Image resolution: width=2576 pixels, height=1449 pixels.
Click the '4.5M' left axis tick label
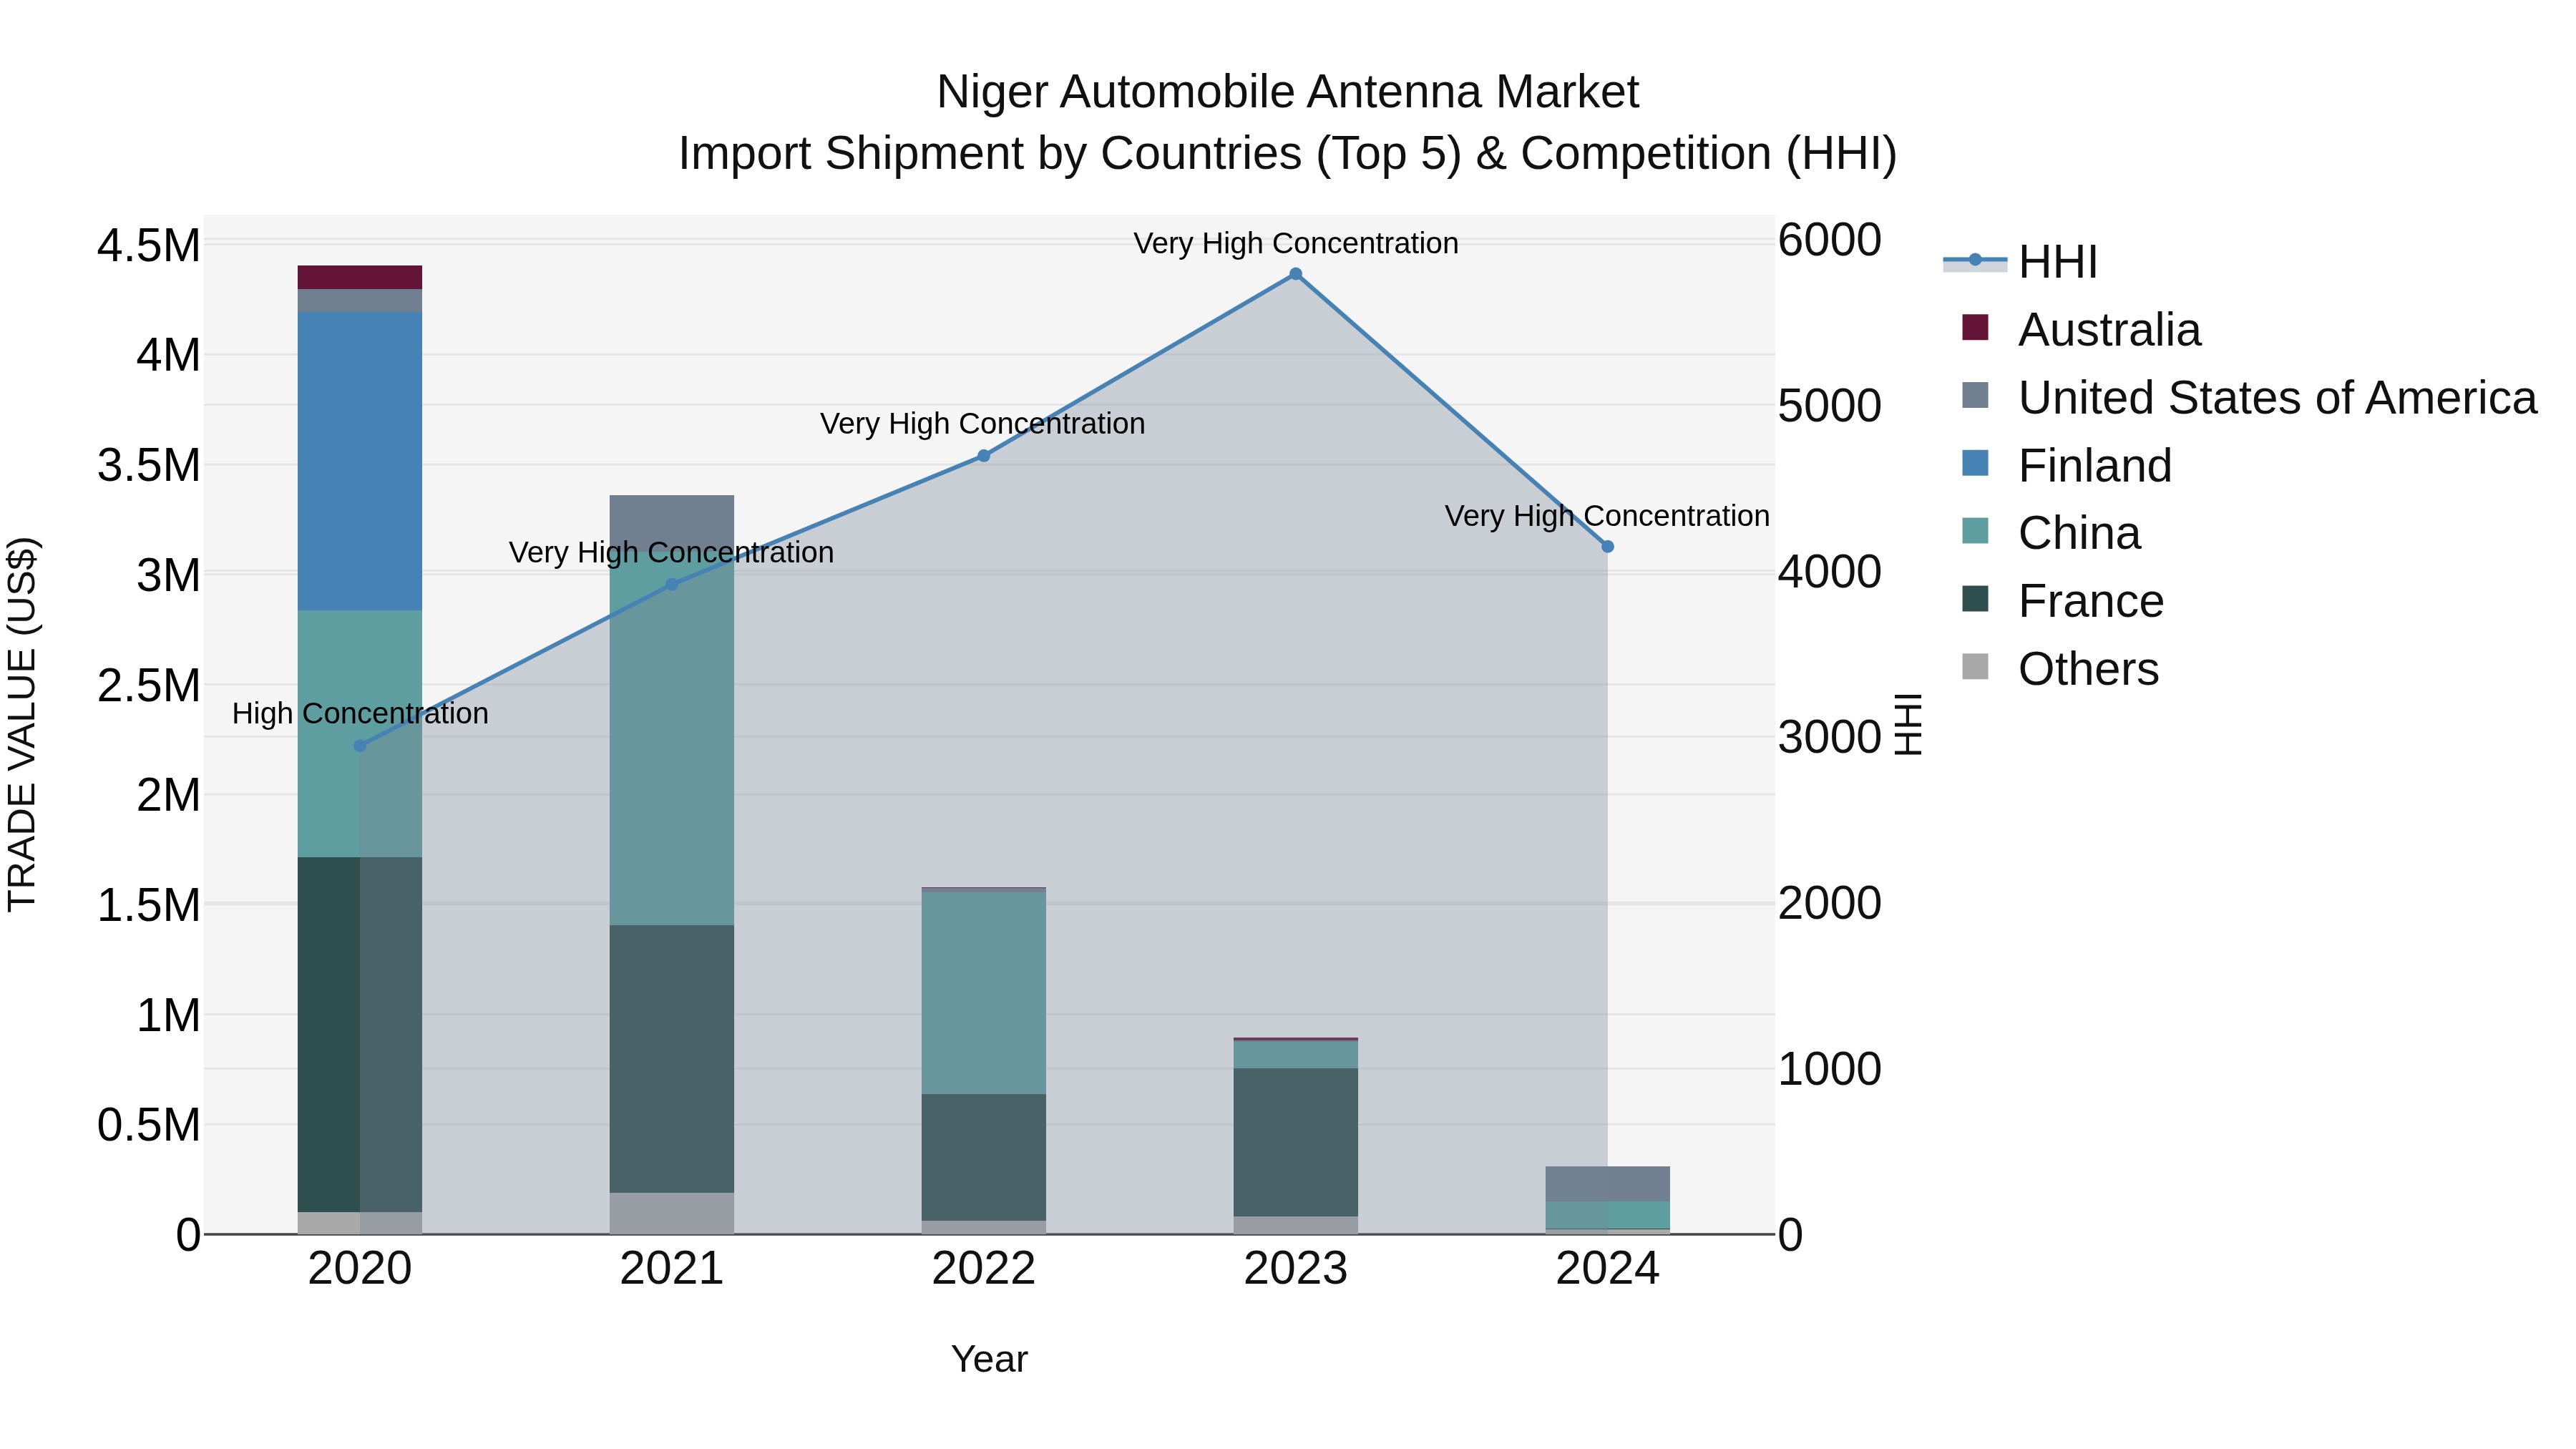(x=149, y=246)
